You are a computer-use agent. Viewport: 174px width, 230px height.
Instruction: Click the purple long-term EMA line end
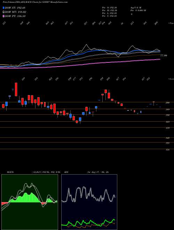point(160,59)
